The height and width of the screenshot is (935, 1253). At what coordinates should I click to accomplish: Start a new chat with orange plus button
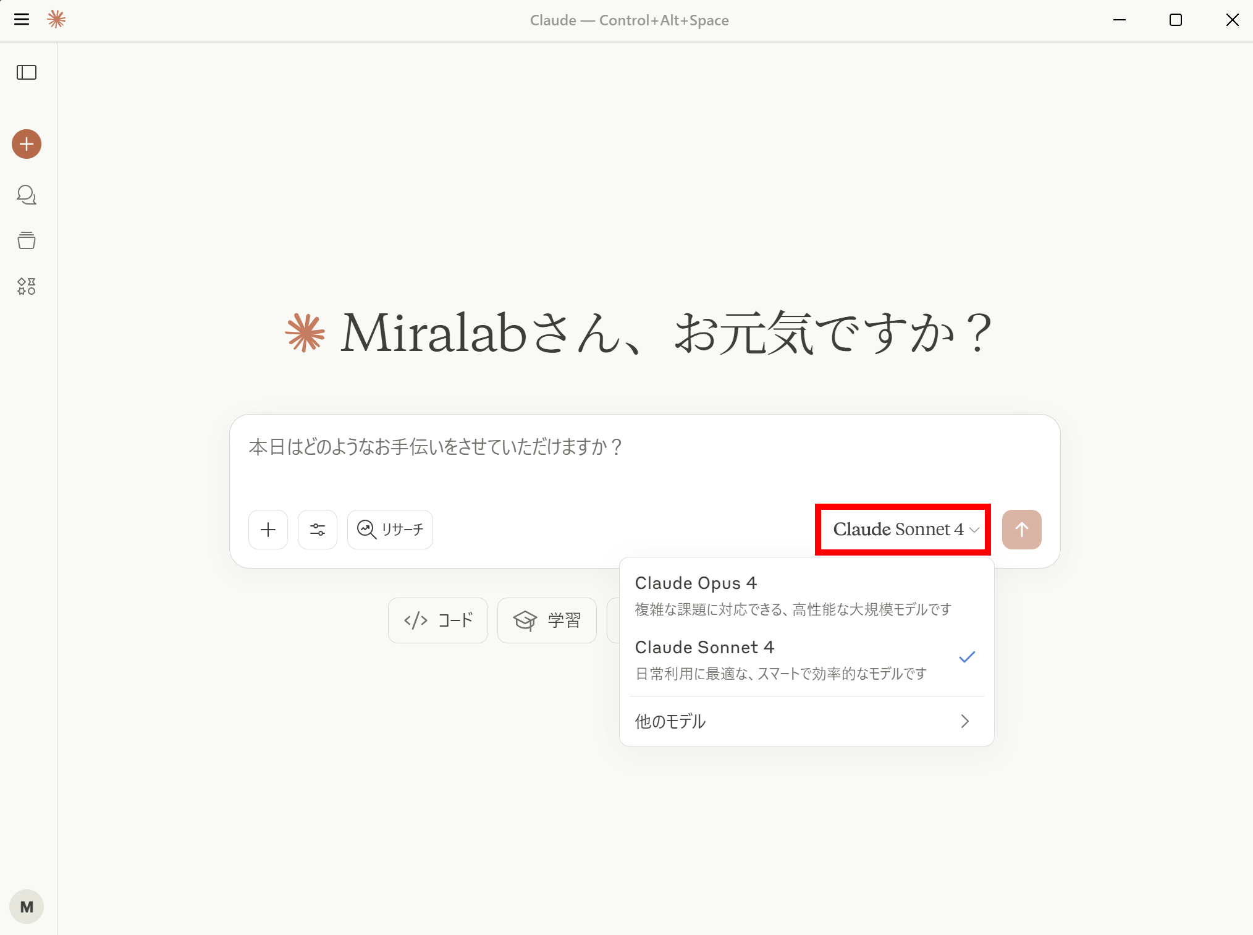27,144
